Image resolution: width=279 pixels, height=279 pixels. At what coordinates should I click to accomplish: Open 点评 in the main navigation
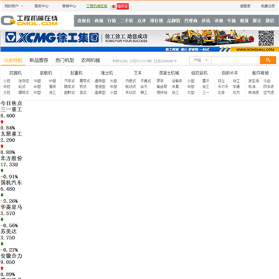coord(142,21)
